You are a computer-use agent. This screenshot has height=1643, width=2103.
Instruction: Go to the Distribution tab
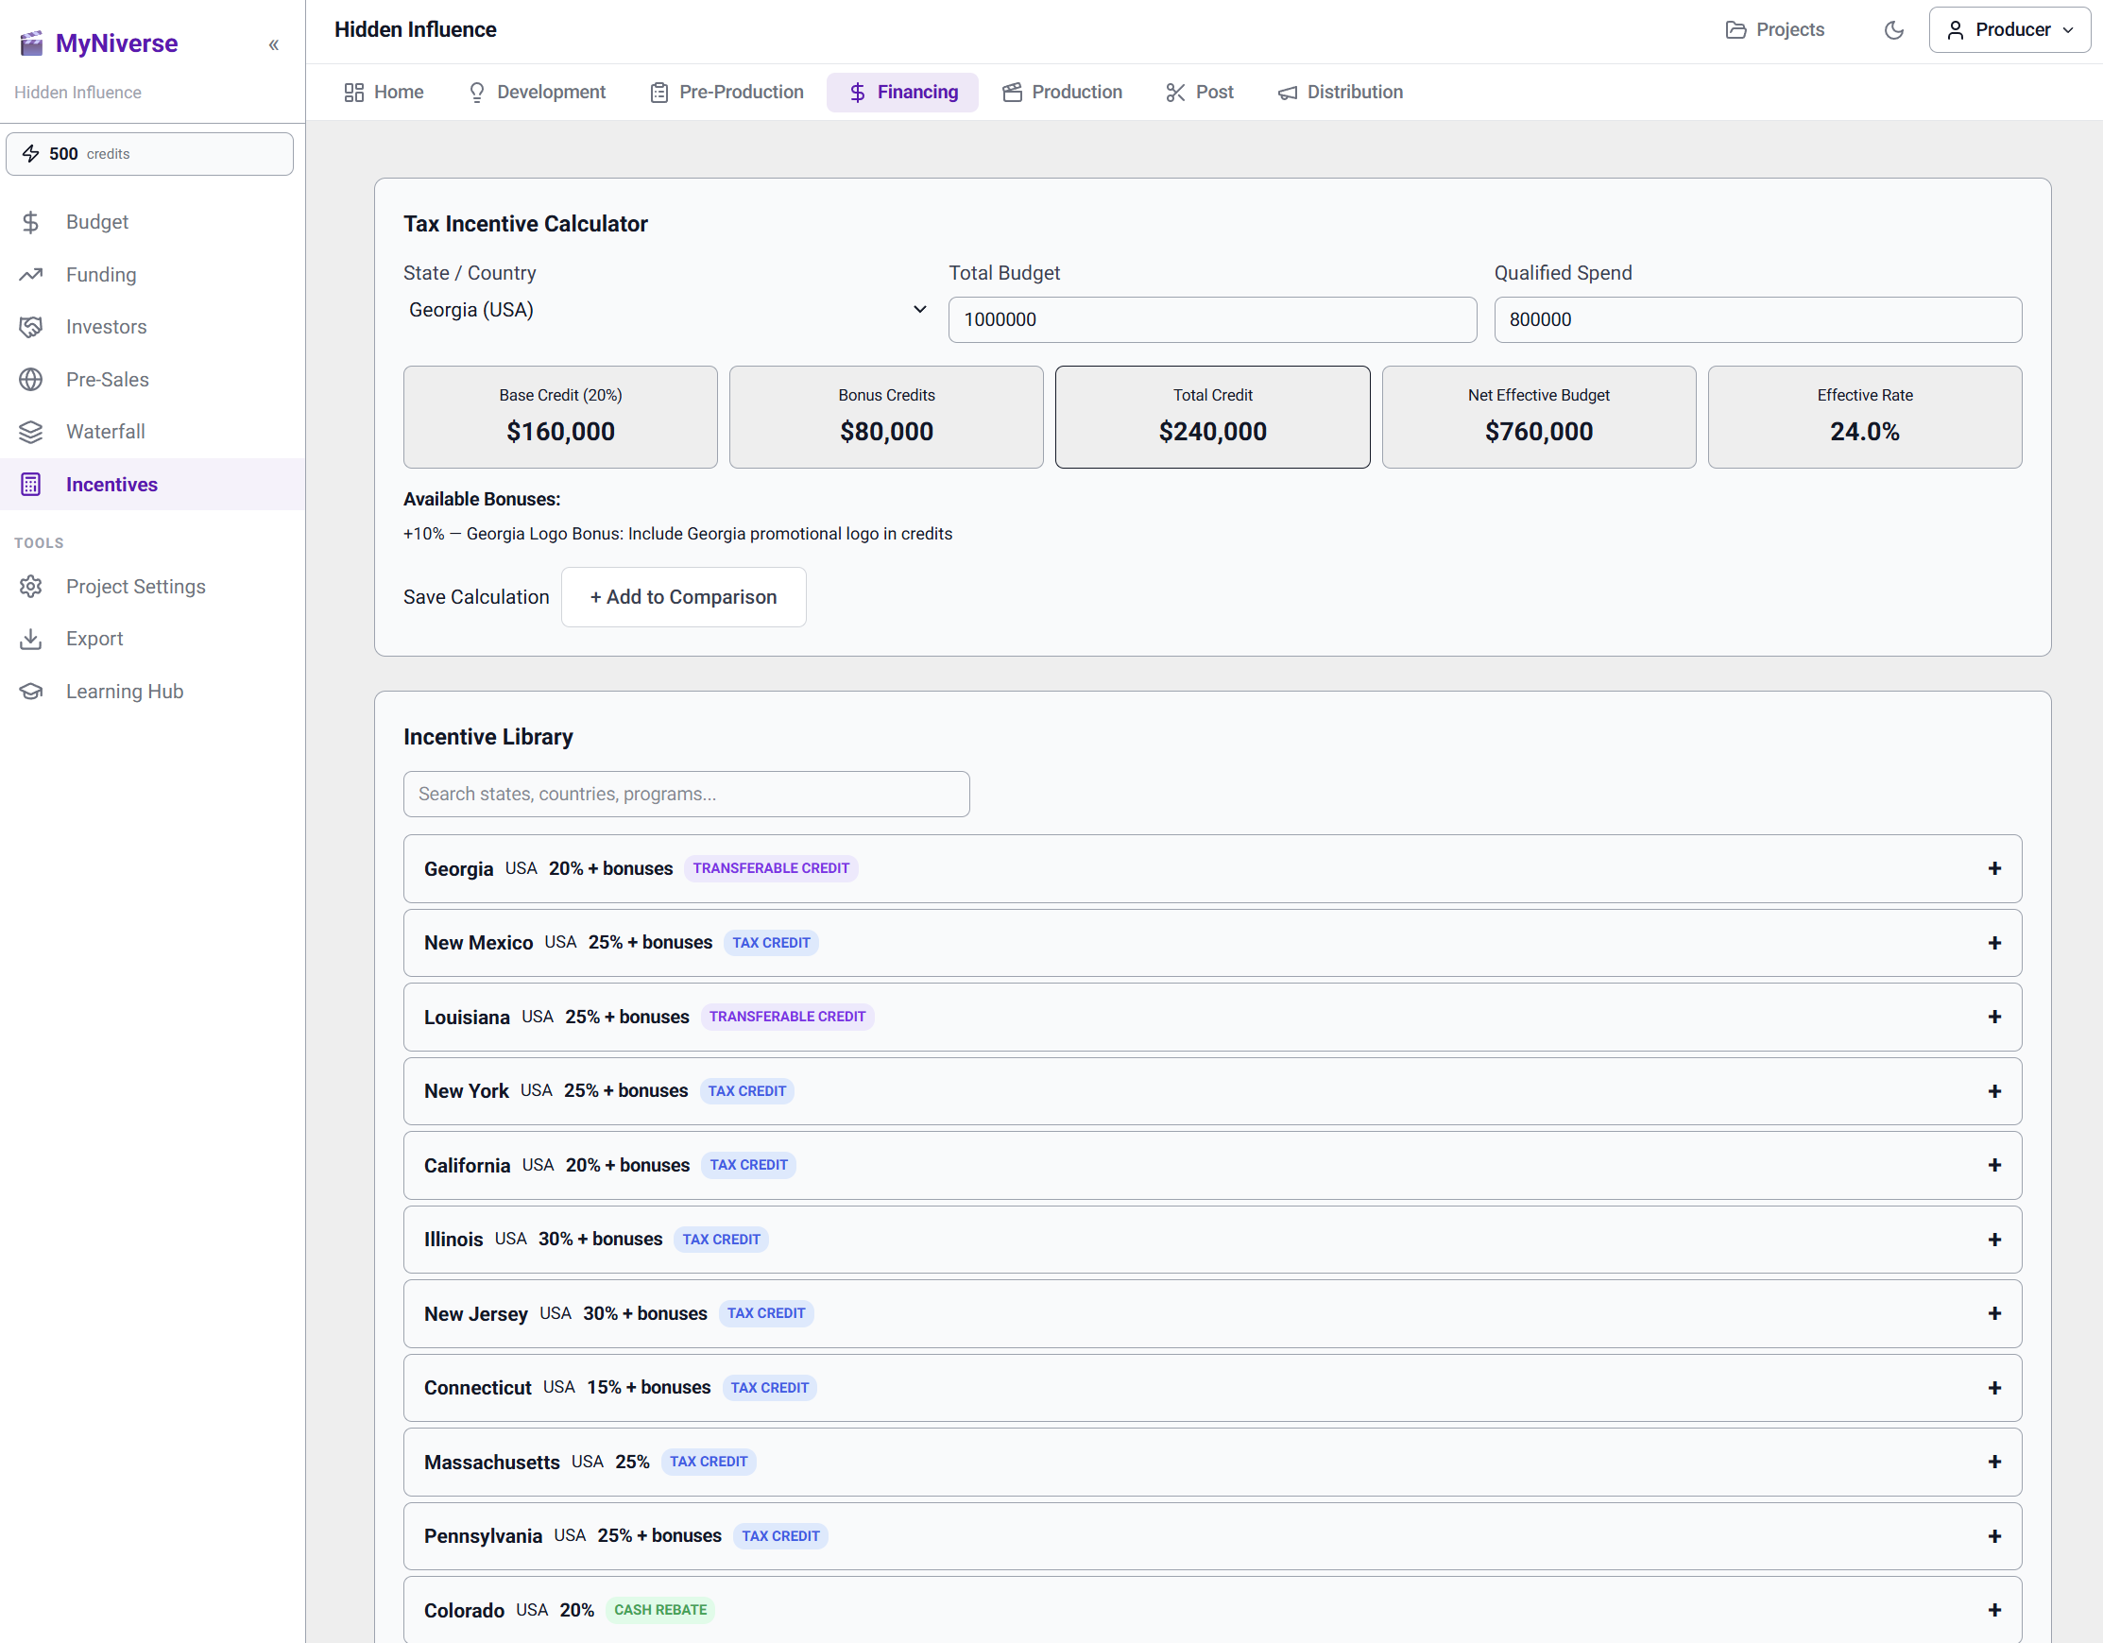[x=1340, y=93]
